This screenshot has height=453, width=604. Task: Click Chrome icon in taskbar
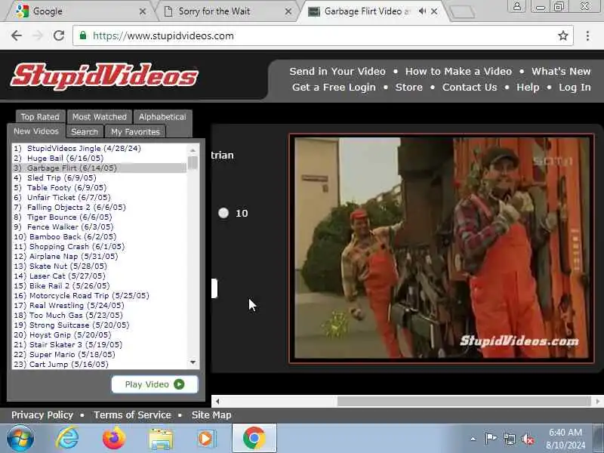coord(254,438)
